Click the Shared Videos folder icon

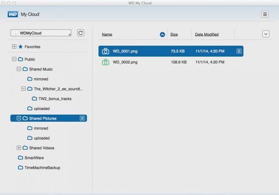[25, 148]
